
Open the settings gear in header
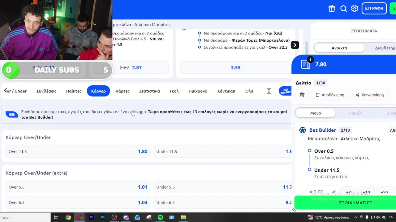click(355, 8)
